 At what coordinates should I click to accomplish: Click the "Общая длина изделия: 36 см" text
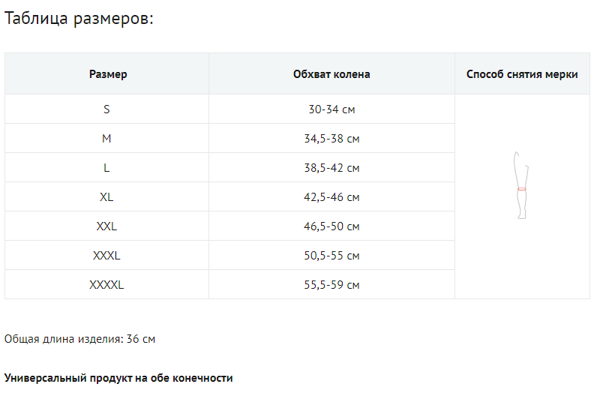pyautogui.click(x=80, y=339)
